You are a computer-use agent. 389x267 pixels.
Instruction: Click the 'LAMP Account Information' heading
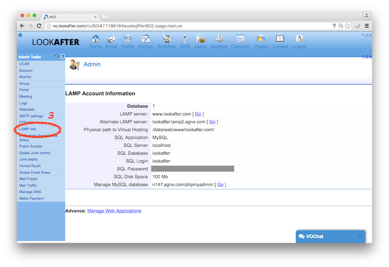click(x=100, y=93)
